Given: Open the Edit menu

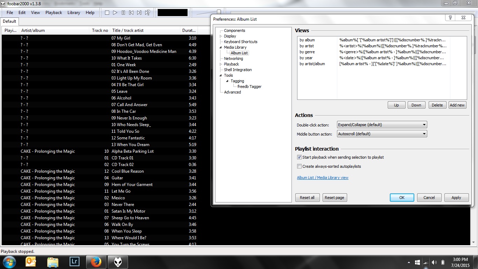Looking at the screenshot, I should tap(22, 13).
